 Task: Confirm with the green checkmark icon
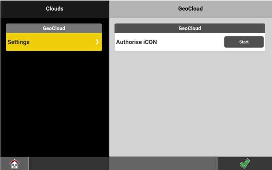pyautogui.click(x=245, y=163)
